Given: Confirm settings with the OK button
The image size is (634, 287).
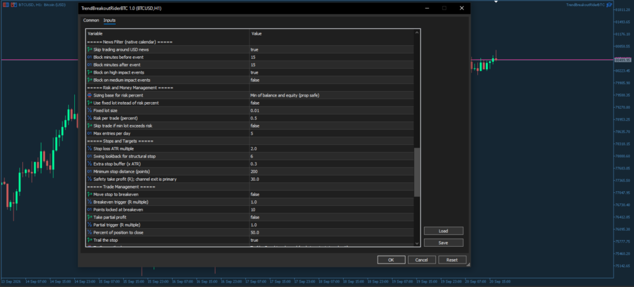Looking at the screenshot, I should point(391,260).
